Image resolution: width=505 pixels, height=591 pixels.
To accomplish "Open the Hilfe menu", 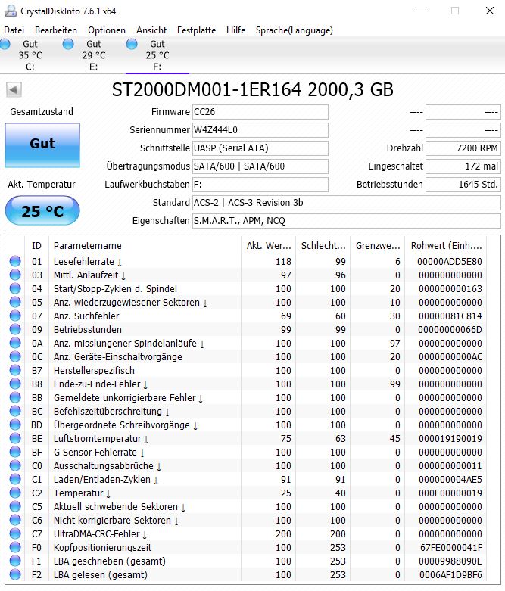I will point(235,30).
